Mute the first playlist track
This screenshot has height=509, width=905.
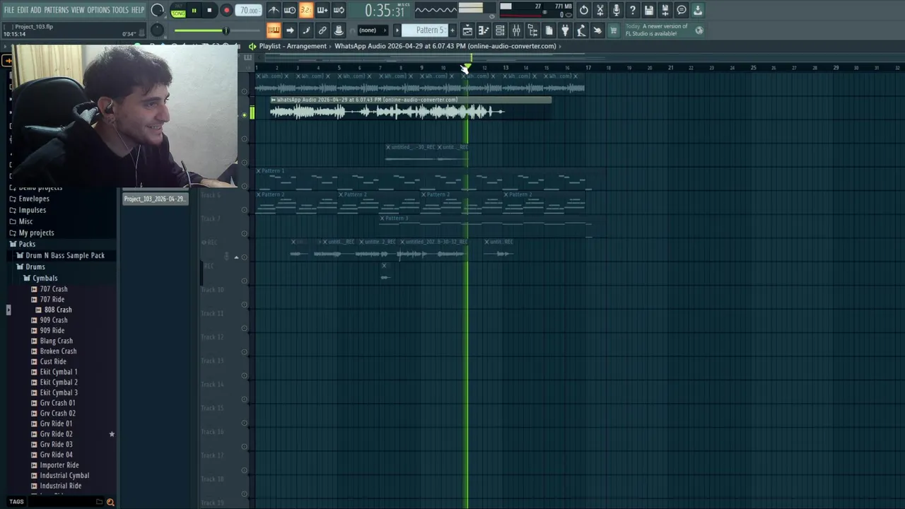point(245,91)
